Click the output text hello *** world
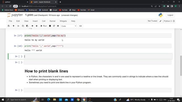 click(33, 50)
